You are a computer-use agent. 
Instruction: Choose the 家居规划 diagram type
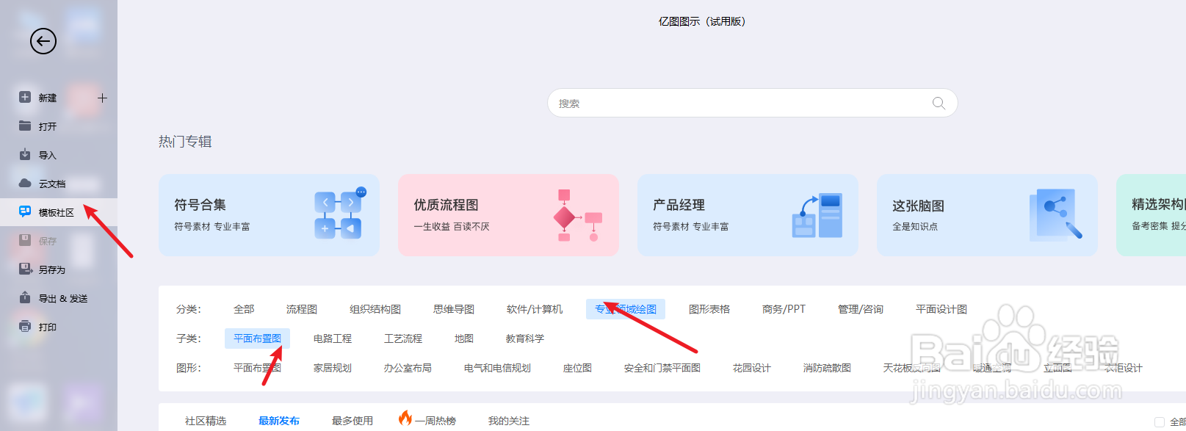pyautogui.click(x=333, y=368)
